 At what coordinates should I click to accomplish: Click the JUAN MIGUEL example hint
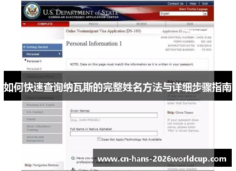85,120
